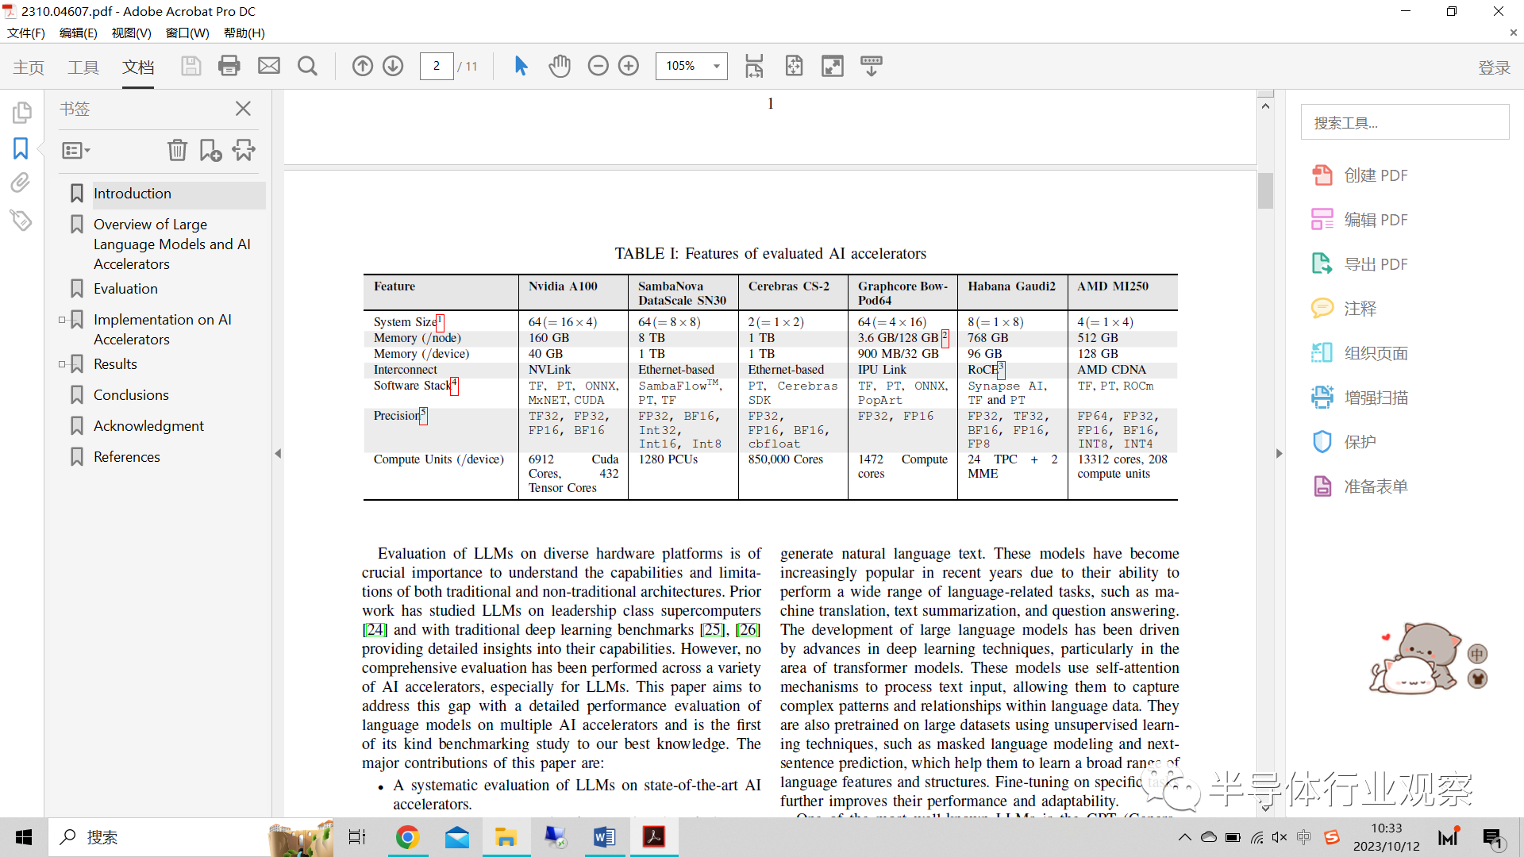Jump to the Conclusions bookmark
This screenshot has width=1524, height=857.
(x=131, y=395)
